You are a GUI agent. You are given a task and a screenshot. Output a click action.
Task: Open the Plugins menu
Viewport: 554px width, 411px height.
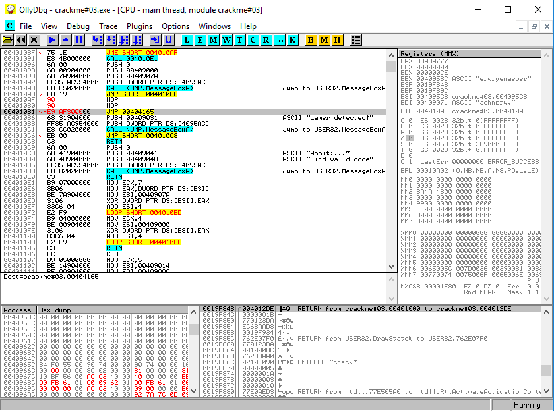point(139,26)
